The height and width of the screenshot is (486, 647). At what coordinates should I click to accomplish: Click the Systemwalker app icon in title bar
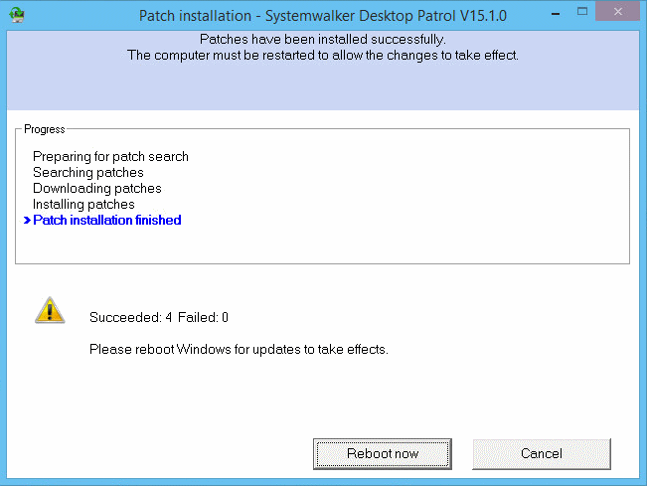pyautogui.click(x=17, y=15)
